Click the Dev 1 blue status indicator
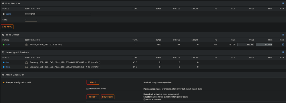Image resolution: width=286 pixels, height=103 pixels. point(4,62)
